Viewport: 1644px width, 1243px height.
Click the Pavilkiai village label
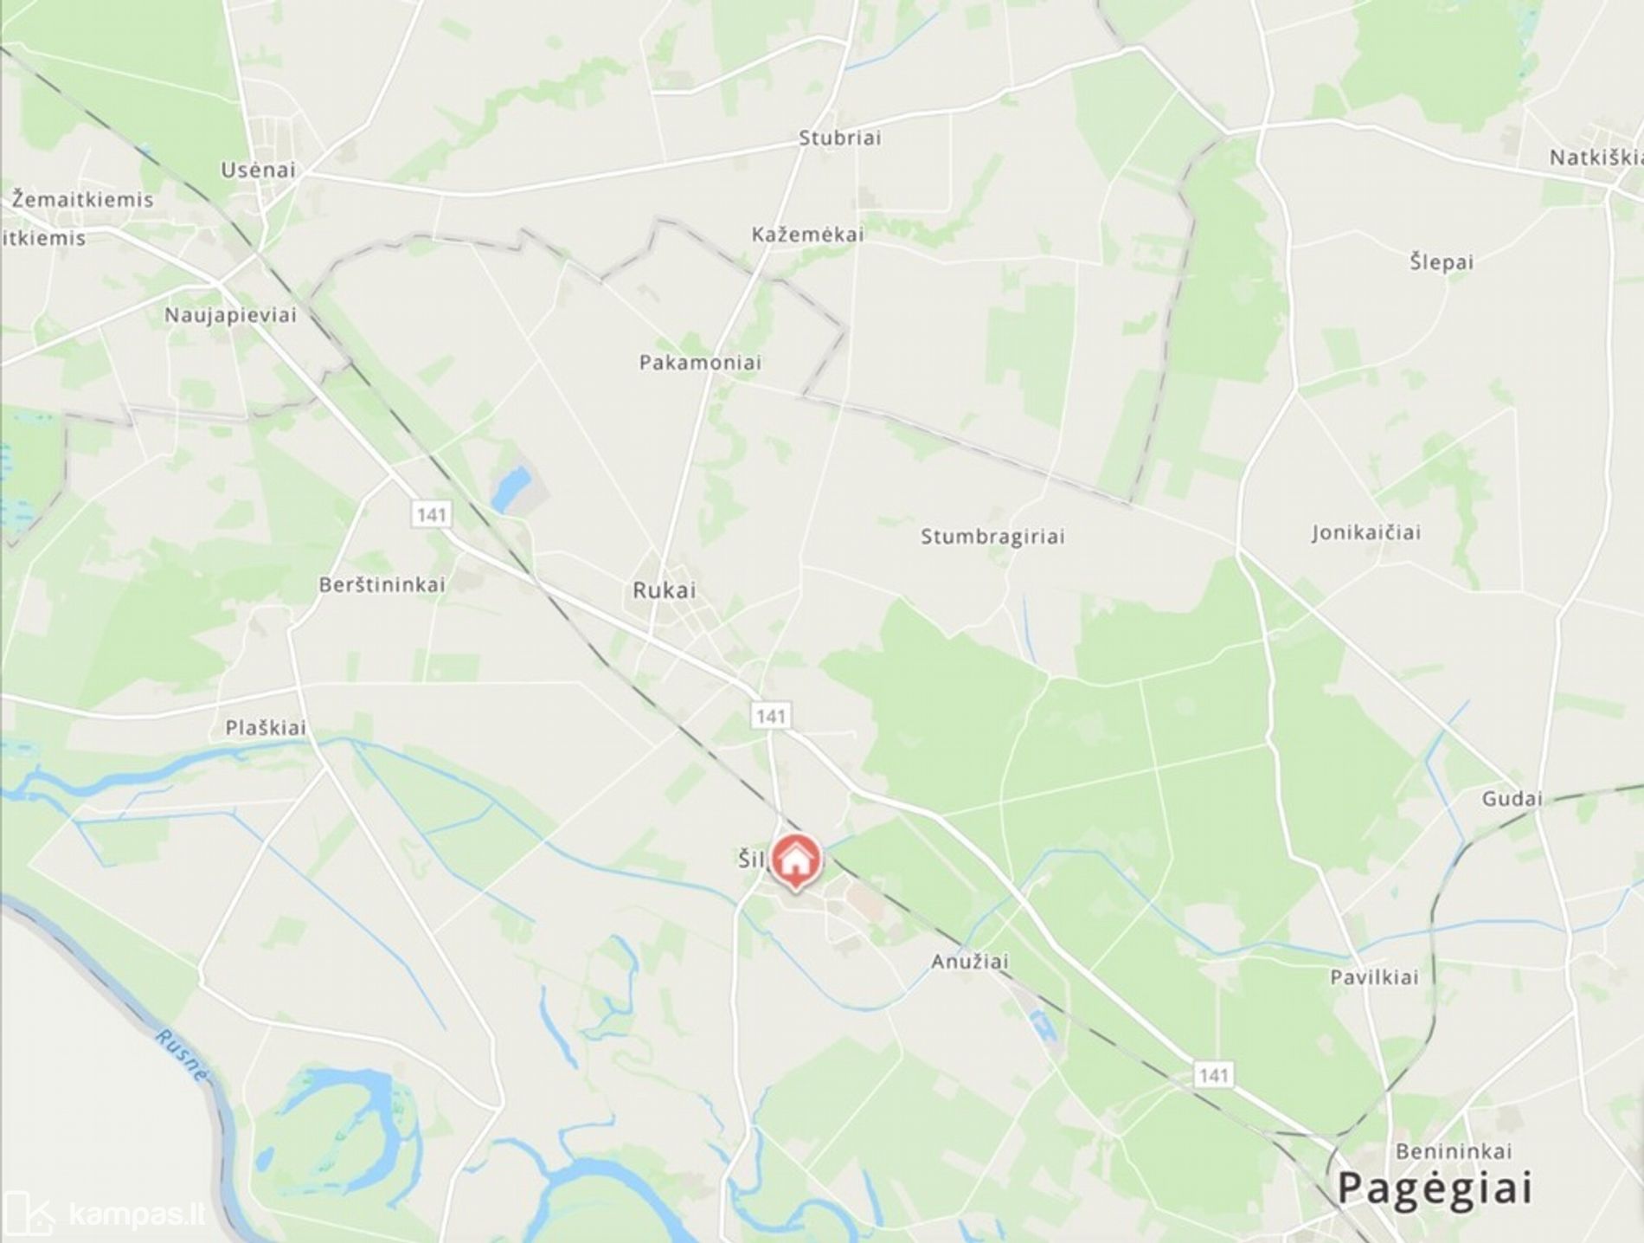click(1374, 977)
